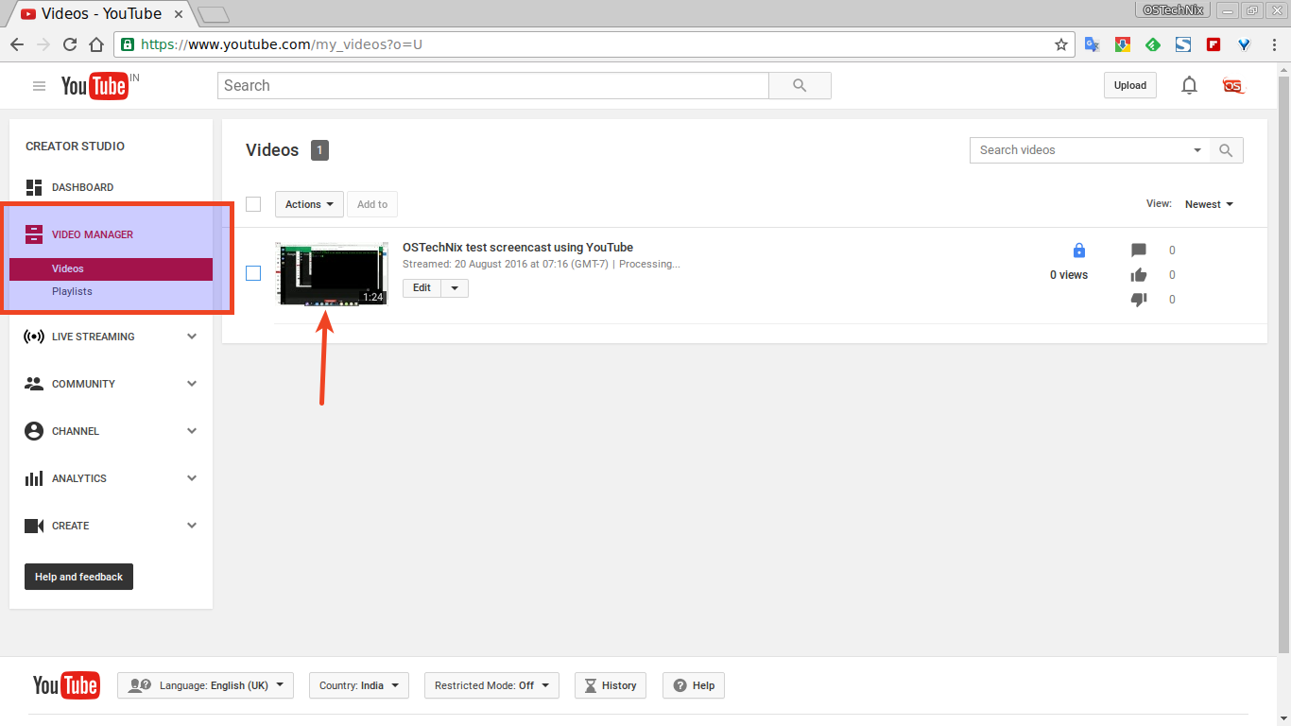Open a new browser tab
This screenshot has width=1291, height=726.
pyautogui.click(x=214, y=14)
